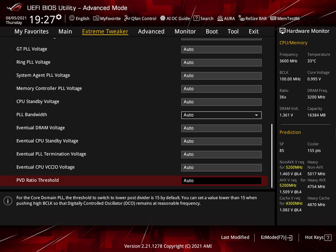Select the PLL Bandwidth label
Image resolution: width=336 pixels, height=252 pixels.
point(32,115)
